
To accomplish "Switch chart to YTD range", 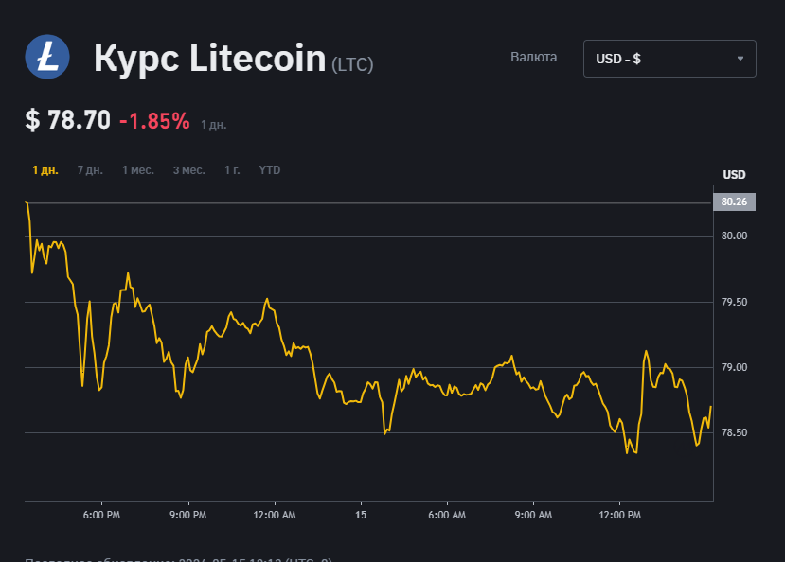I will [x=269, y=170].
